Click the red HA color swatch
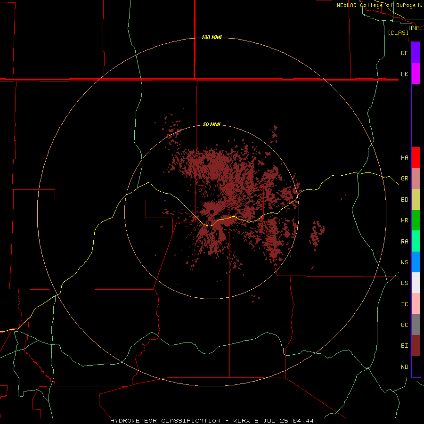 (416, 157)
